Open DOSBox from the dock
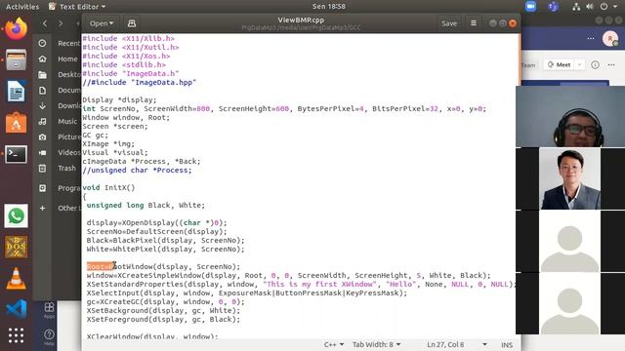The height and width of the screenshot is (351, 625). [16, 247]
